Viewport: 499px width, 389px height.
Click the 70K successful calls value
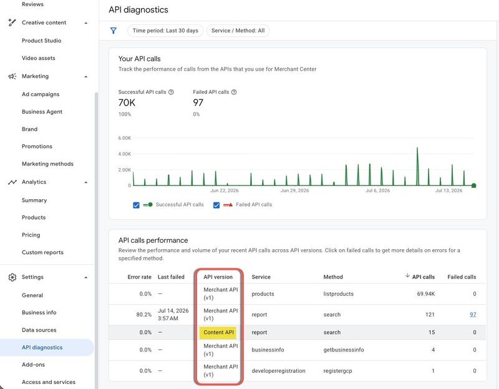click(127, 103)
